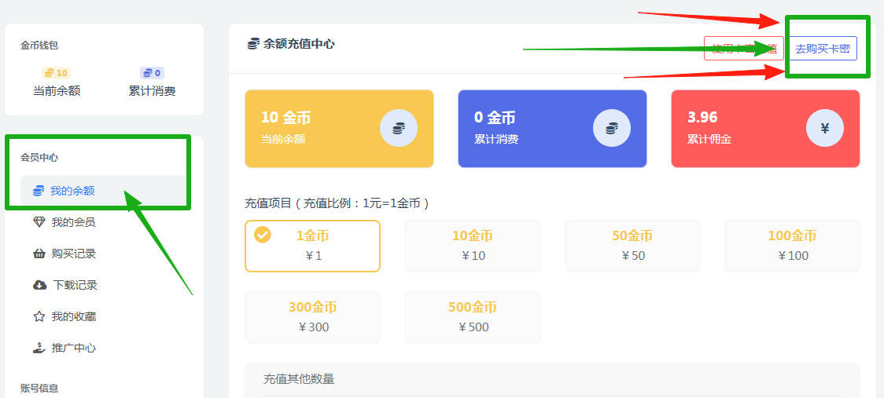Click the coin icon beside 我的余额

[x=39, y=191]
